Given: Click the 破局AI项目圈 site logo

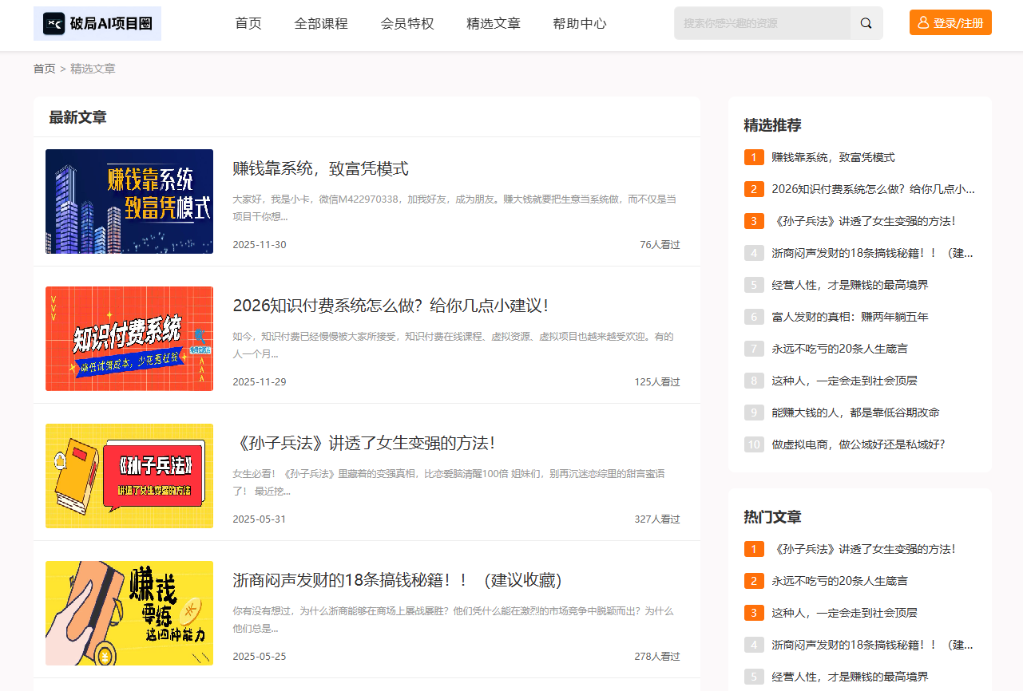Looking at the screenshot, I should 97,23.
